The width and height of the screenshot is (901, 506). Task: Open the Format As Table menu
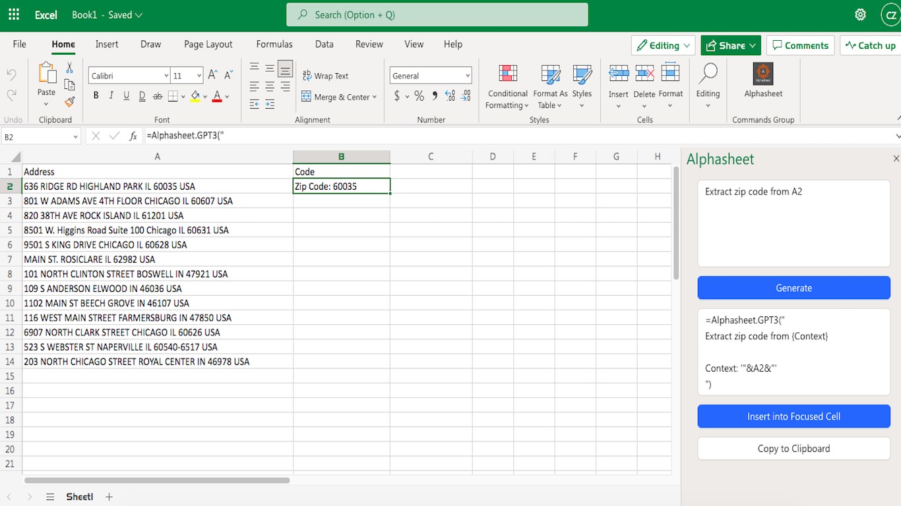550,86
